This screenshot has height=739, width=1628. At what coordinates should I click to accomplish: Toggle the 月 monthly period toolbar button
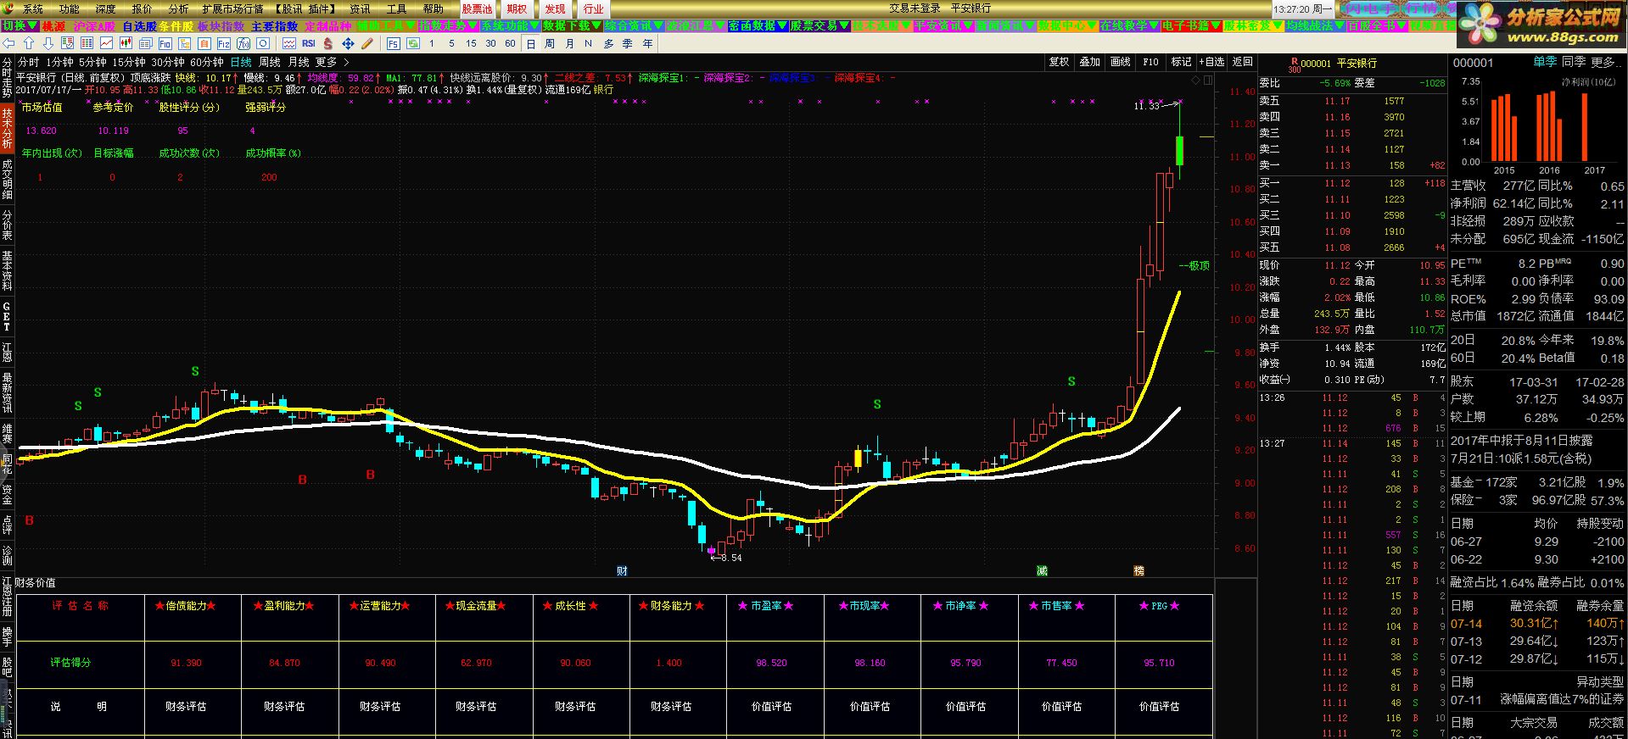pos(569,43)
